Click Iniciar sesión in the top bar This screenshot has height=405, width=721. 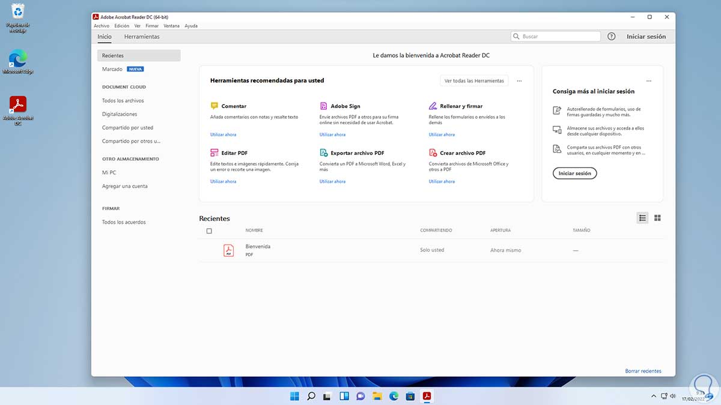(646, 37)
